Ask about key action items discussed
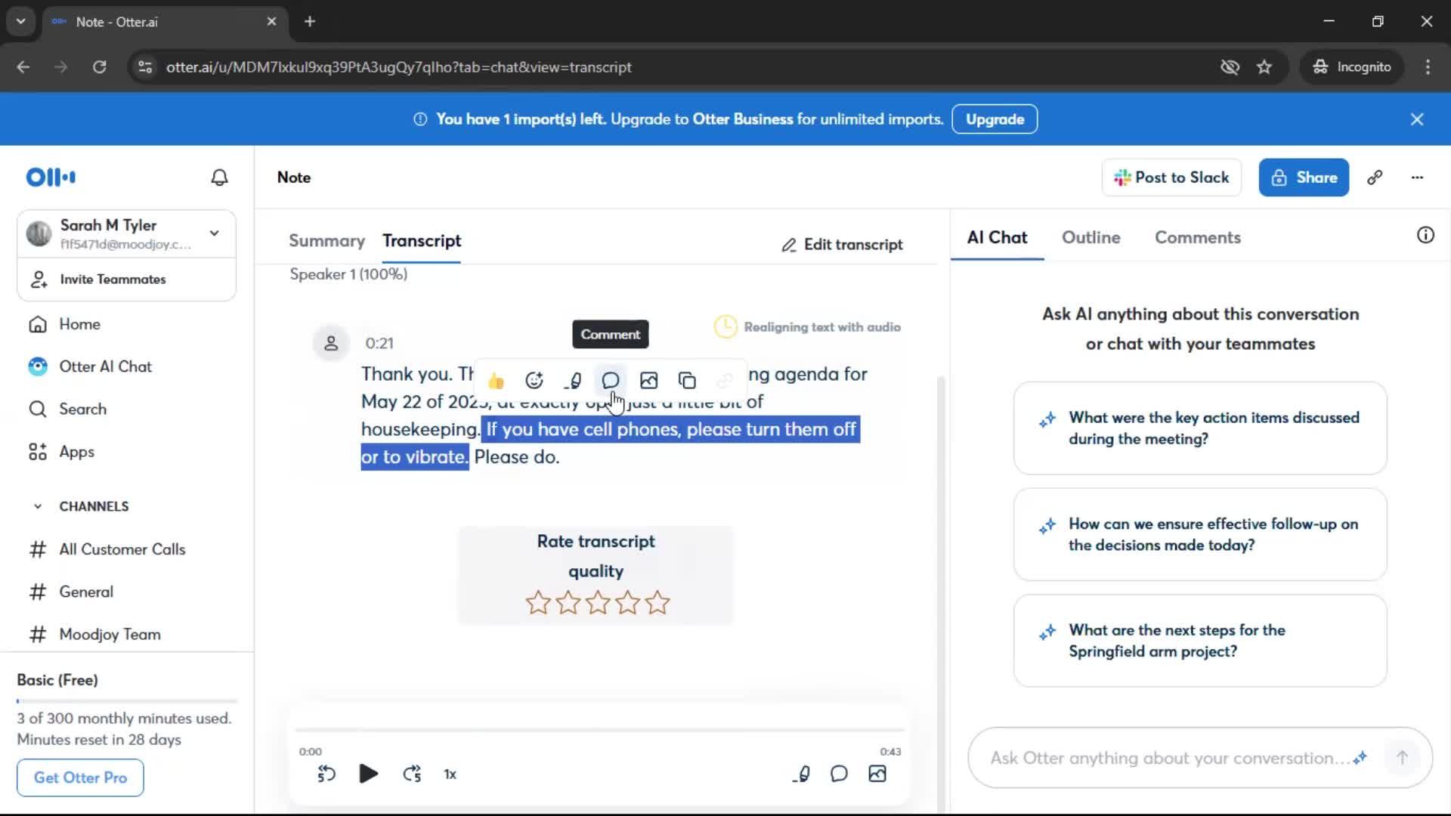The image size is (1451, 816). coord(1200,428)
